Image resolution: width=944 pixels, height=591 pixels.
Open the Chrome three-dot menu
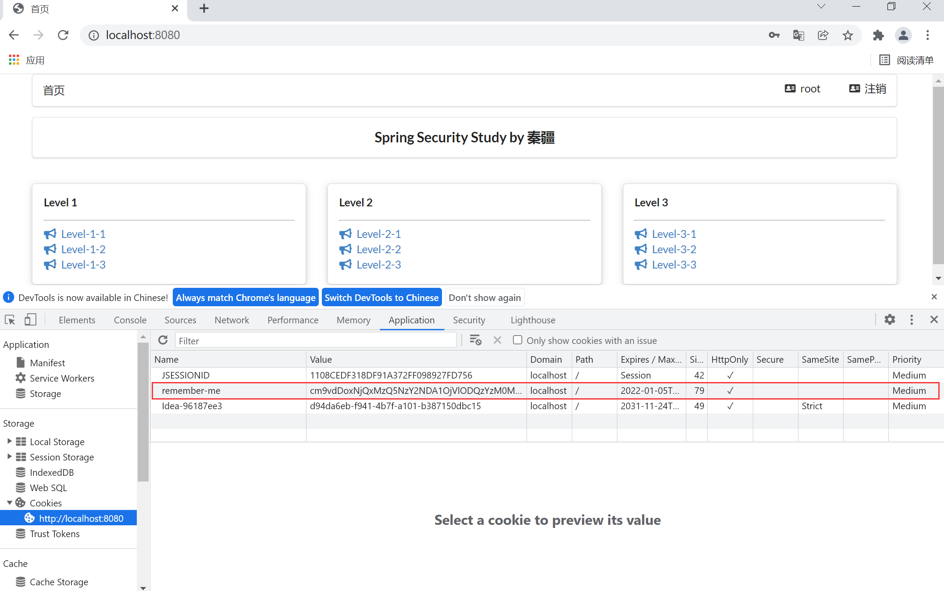[x=928, y=35]
